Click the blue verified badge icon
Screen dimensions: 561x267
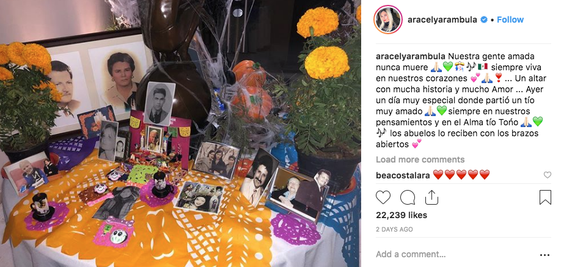coord(484,20)
